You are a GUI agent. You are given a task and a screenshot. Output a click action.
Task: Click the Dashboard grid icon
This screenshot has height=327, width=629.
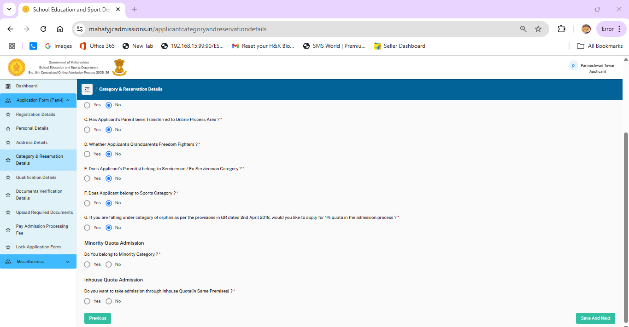click(x=8, y=86)
